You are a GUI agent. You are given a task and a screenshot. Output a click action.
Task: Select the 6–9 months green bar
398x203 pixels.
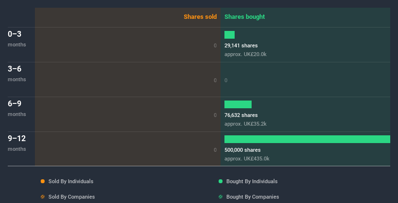click(238, 104)
